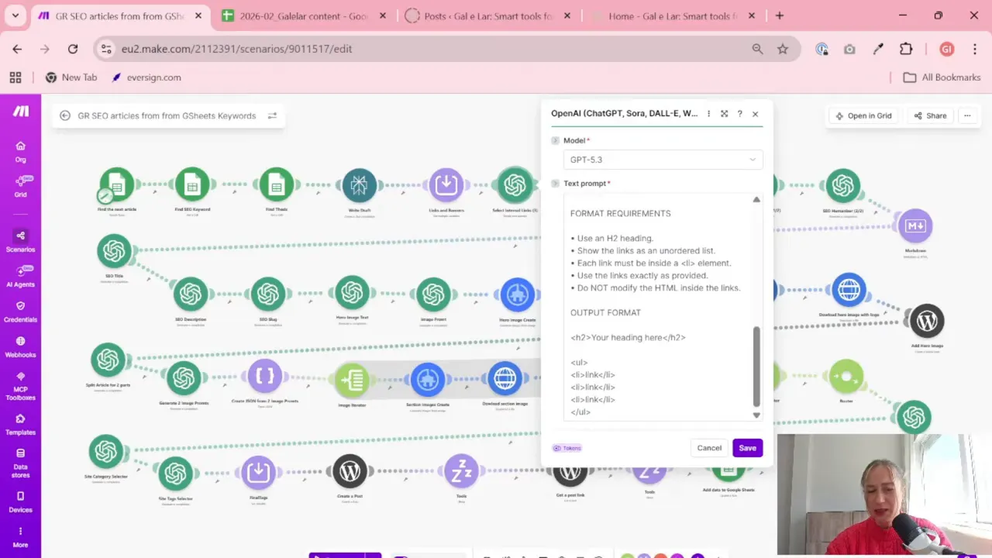The image size is (992, 558).
Task: Select the 'Create a Post' WordPress module
Action: pos(350,472)
